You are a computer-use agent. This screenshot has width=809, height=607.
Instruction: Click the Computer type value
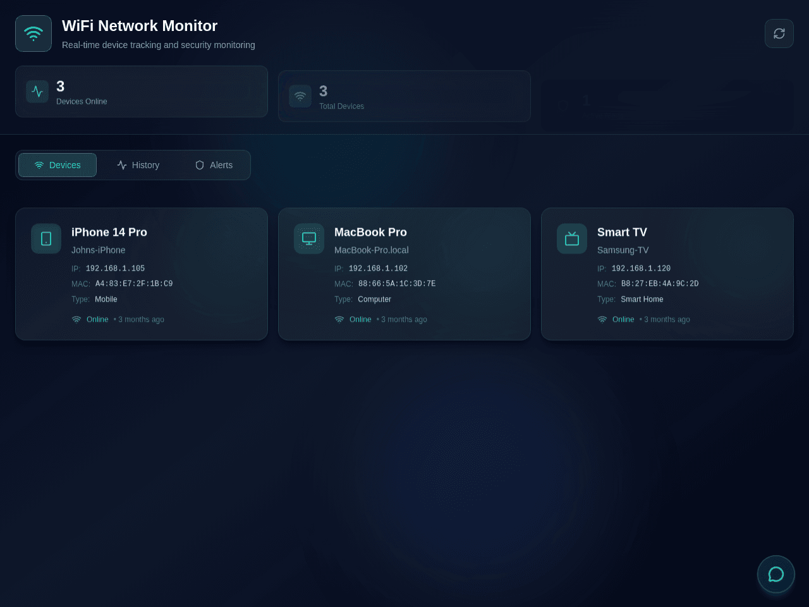point(375,300)
